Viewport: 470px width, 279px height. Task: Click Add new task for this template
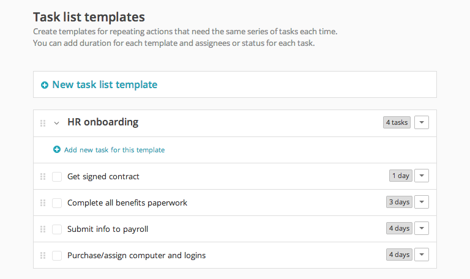(114, 149)
